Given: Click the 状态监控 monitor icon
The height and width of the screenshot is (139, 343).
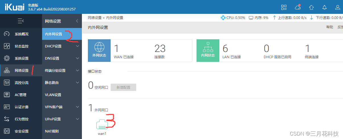Looking at the screenshot, I should point(7,46).
